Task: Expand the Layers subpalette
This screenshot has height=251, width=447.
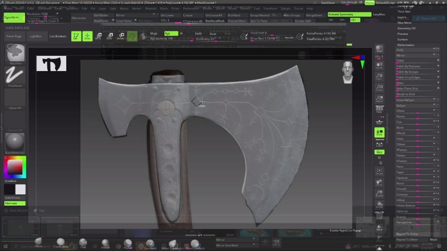Action: (402, 17)
